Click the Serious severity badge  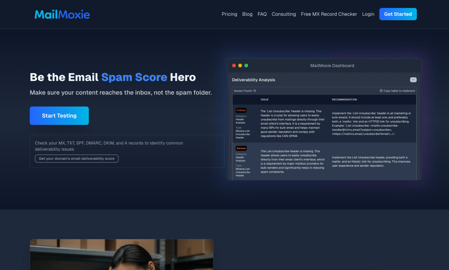click(241, 148)
